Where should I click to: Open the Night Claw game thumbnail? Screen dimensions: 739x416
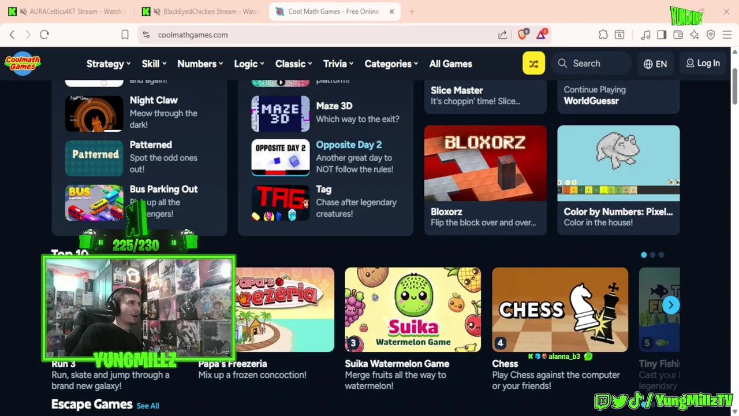(94, 113)
